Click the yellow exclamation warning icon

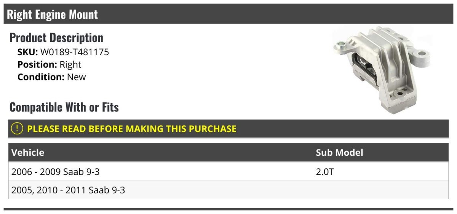pyautogui.click(x=17, y=129)
